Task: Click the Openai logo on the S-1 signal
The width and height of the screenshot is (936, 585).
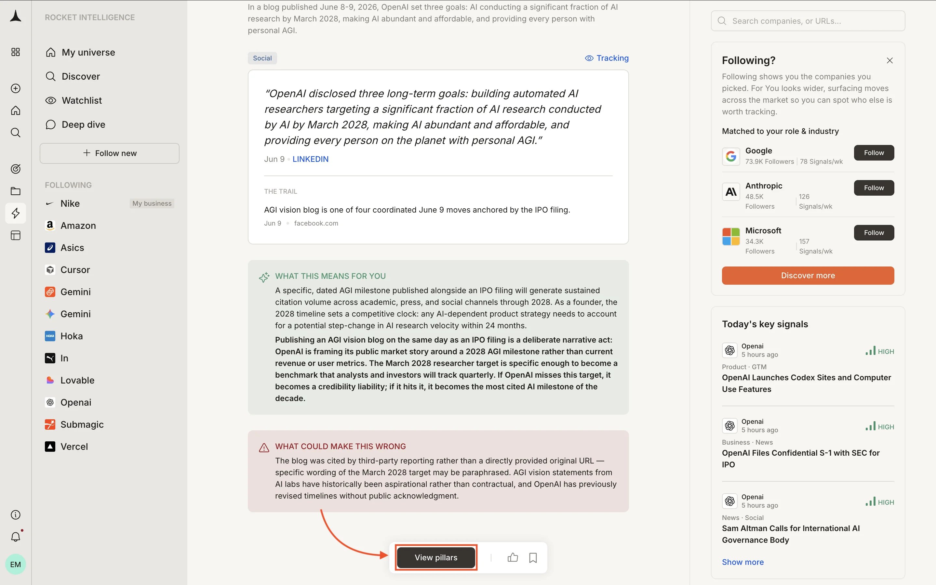Action: pyautogui.click(x=730, y=426)
